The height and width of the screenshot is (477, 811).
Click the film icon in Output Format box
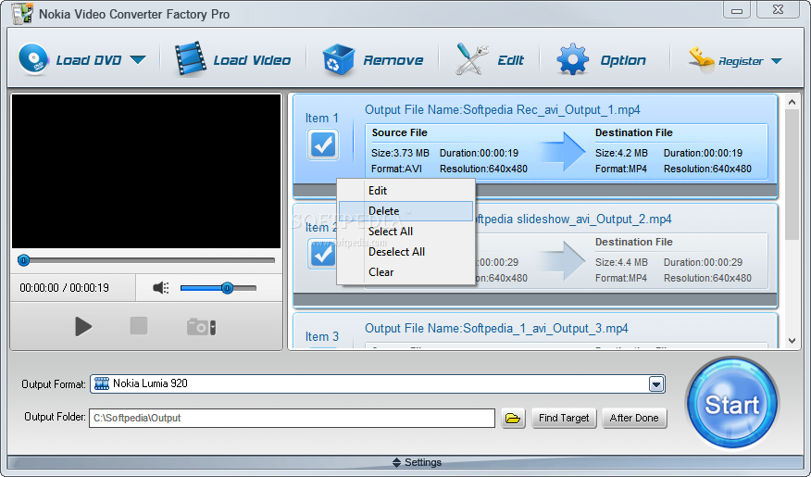click(102, 383)
